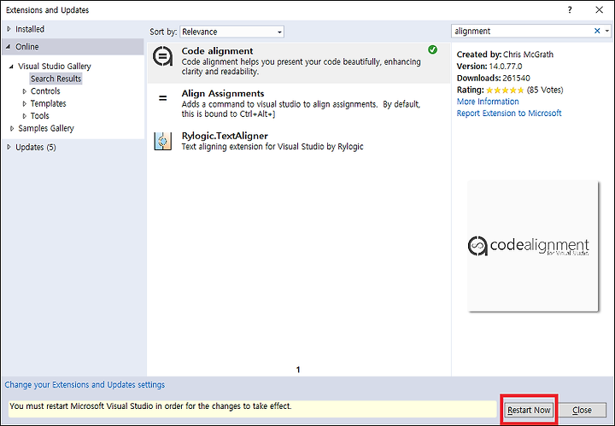
Task: Expand the Updates (5) category
Action: [9, 148]
